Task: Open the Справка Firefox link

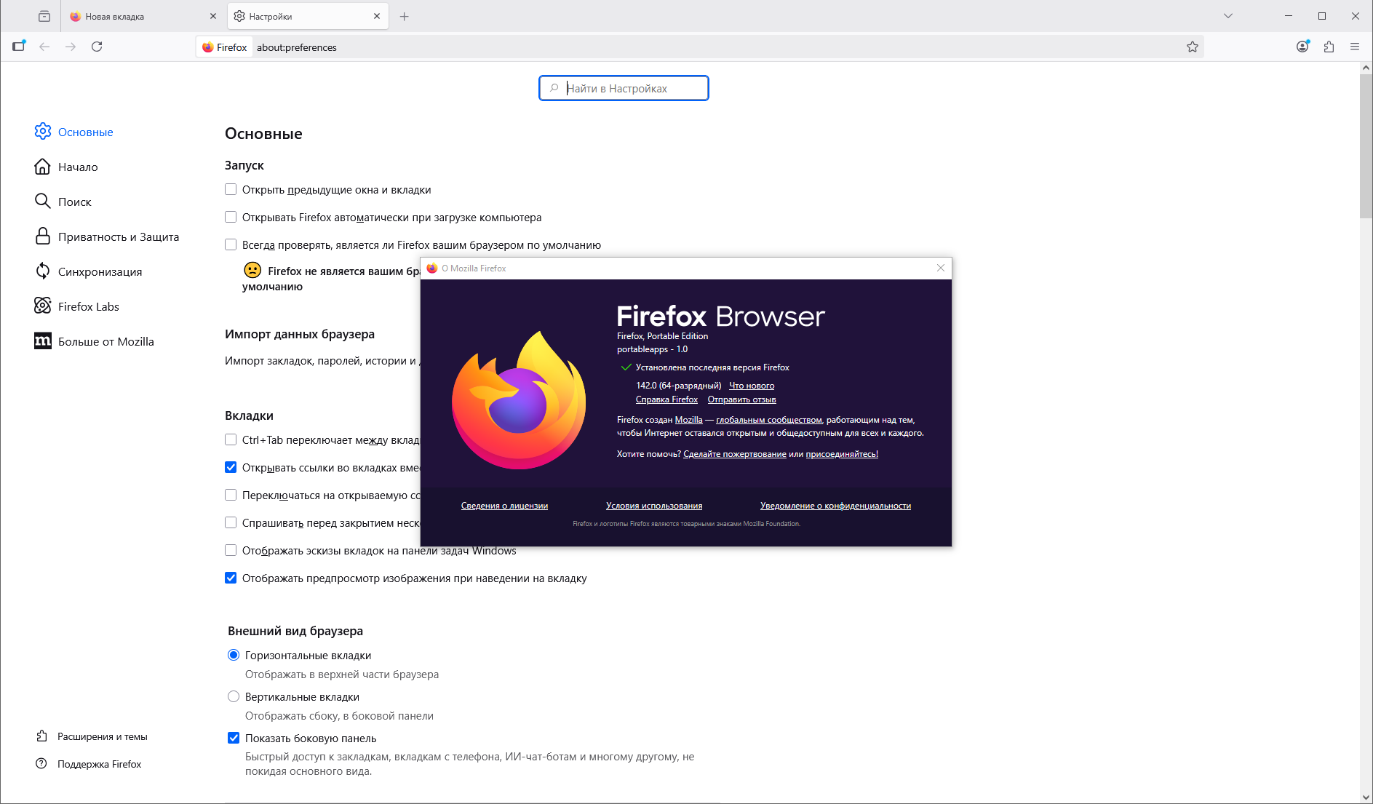Action: (x=666, y=399)
